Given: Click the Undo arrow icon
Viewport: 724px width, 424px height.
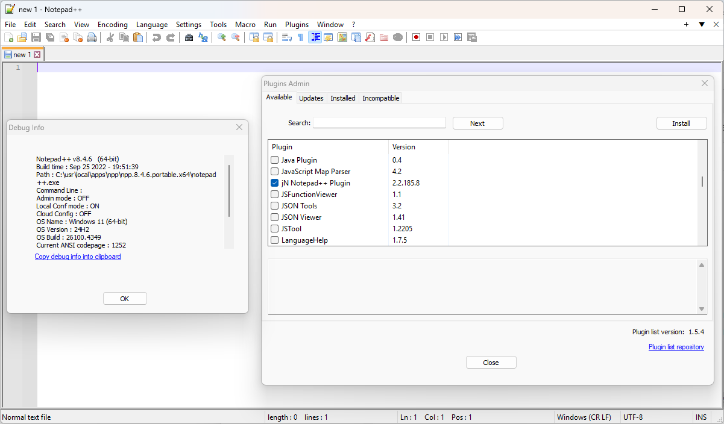Looking at the screenshot, I should [157, 37].
